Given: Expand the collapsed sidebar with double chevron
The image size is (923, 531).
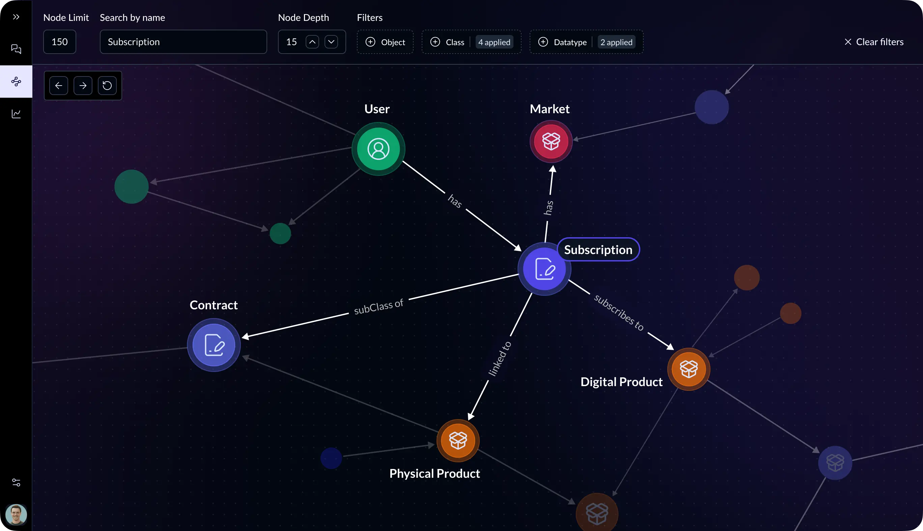Looking at the screenshot, I should pyautogui.click(x=16, y=17).
